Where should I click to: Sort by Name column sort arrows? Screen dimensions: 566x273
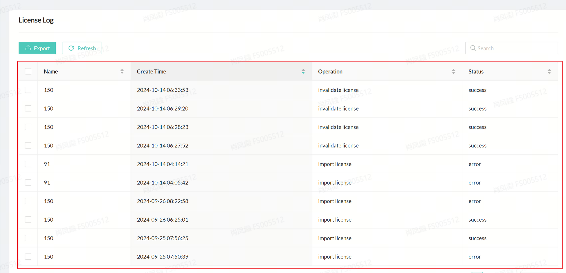tap(122, 71)
